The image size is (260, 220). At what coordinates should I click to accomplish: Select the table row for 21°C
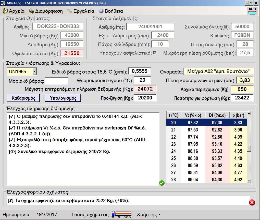[x=207, y=130]
